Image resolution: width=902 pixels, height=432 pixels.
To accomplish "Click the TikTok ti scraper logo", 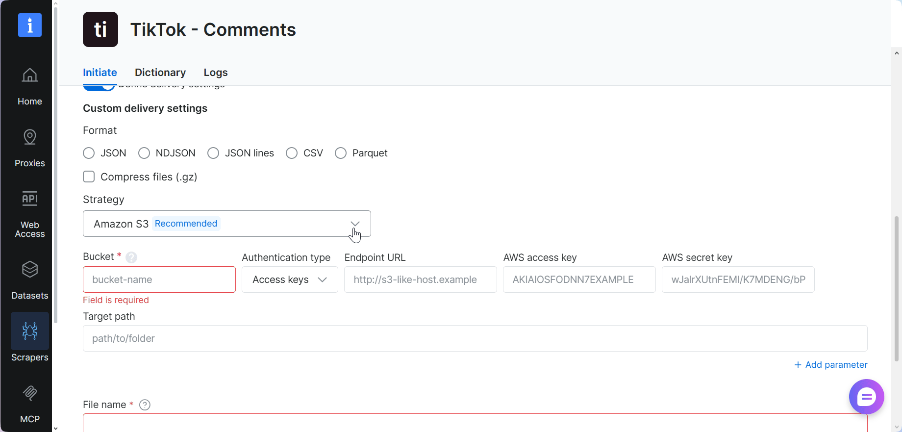I will 100,29.
